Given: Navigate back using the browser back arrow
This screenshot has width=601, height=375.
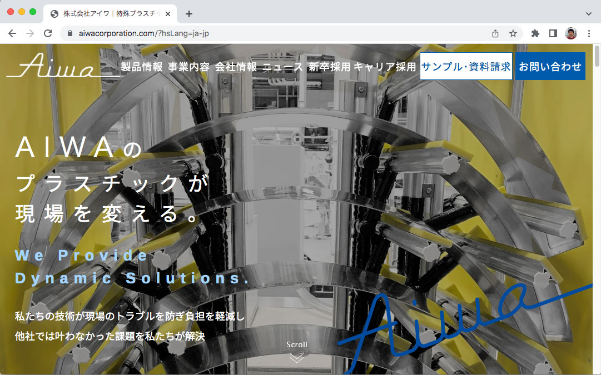Looking at the screenshot, I should (x=12, y=33).
